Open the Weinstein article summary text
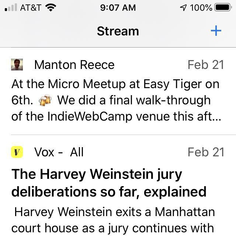 pyautogui.click(x=114, y=220)
